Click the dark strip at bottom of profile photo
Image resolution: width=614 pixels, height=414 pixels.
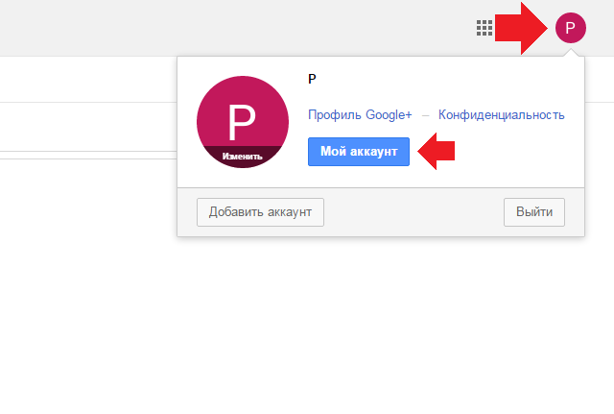(x=243, y=157)
